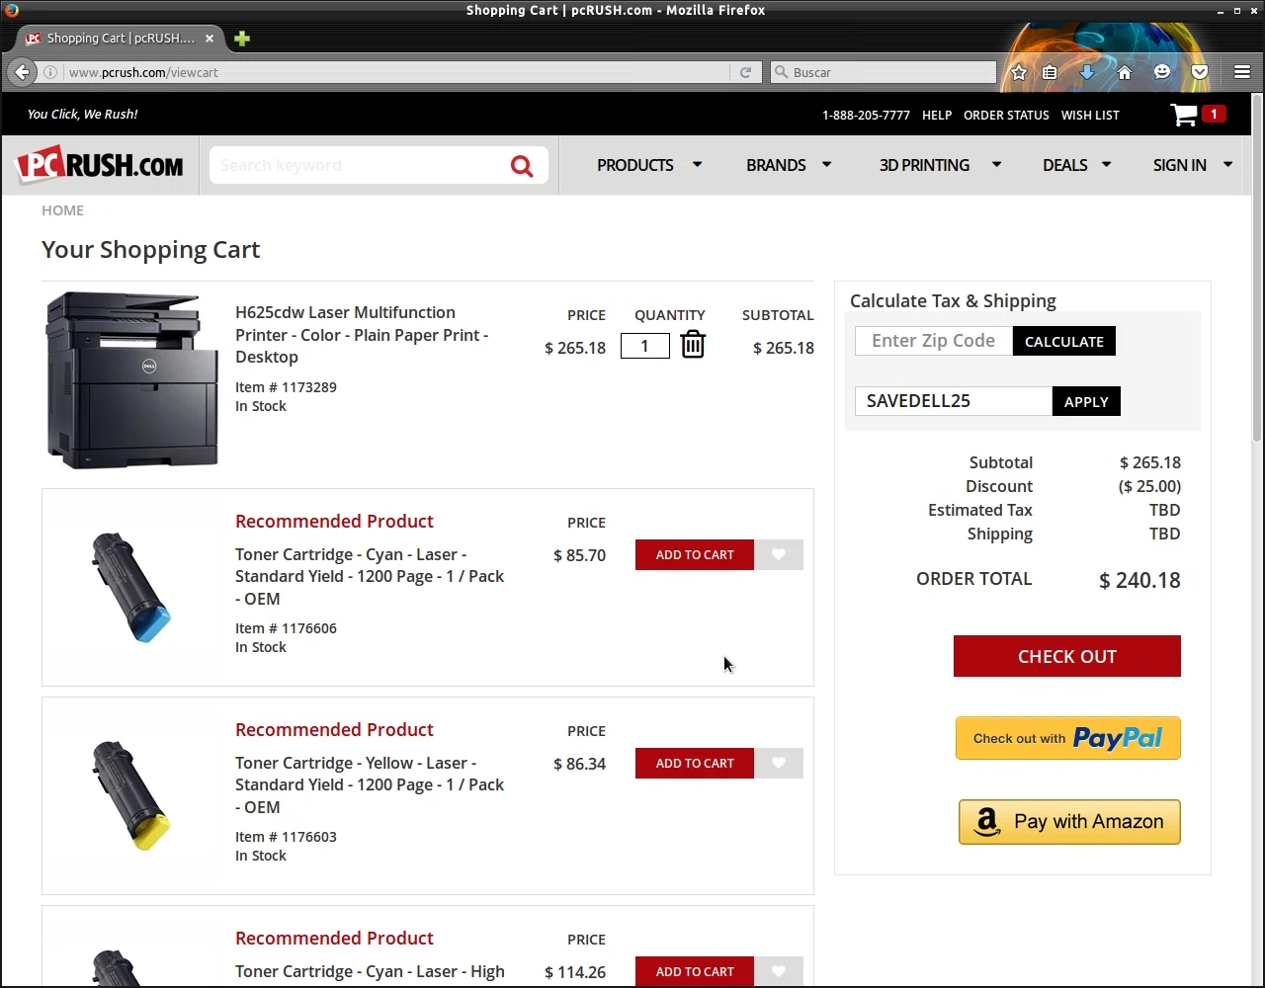The height and width of the screenshot is (988, 1265).
Task: Click the cart count badge showing 1
Action: click(1214, 114)
